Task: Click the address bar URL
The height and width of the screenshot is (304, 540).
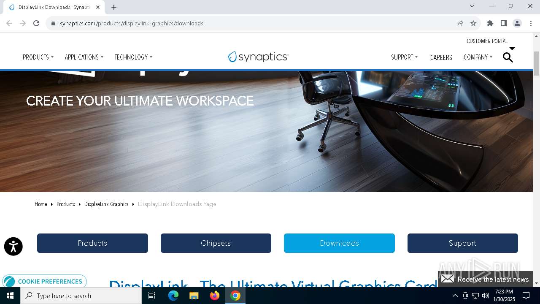Action: click(132, 23)
